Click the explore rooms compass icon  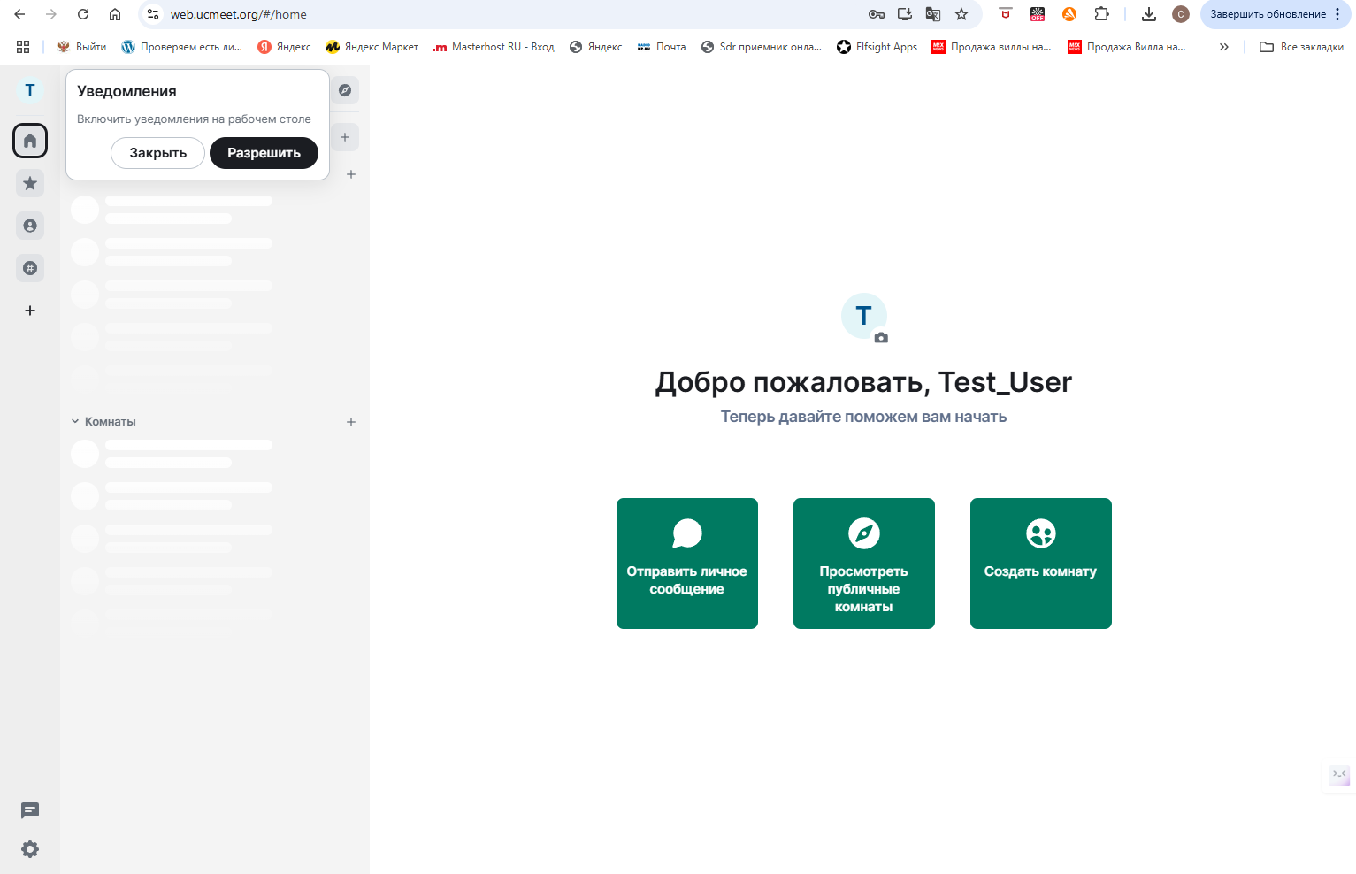(x=345, y=90)
